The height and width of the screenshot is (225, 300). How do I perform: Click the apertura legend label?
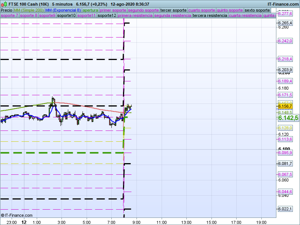[x=90, y=10]
